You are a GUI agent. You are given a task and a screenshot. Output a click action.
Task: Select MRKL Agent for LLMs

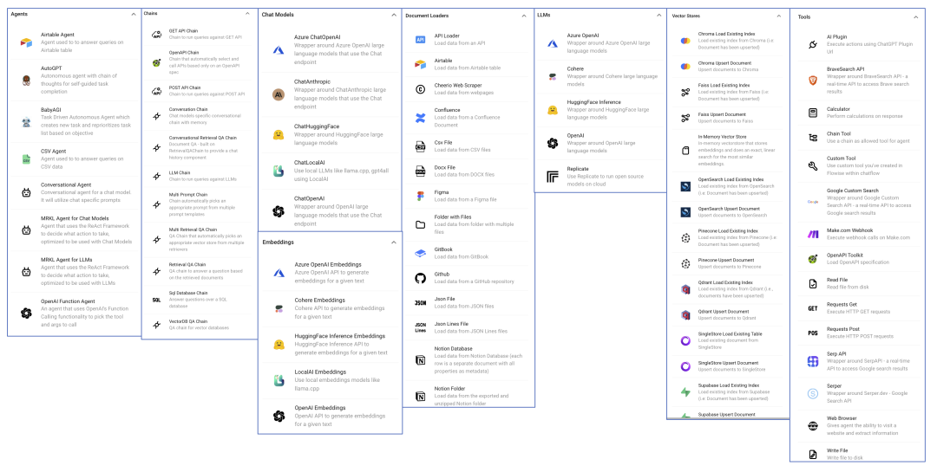click(x=66, y=260)
